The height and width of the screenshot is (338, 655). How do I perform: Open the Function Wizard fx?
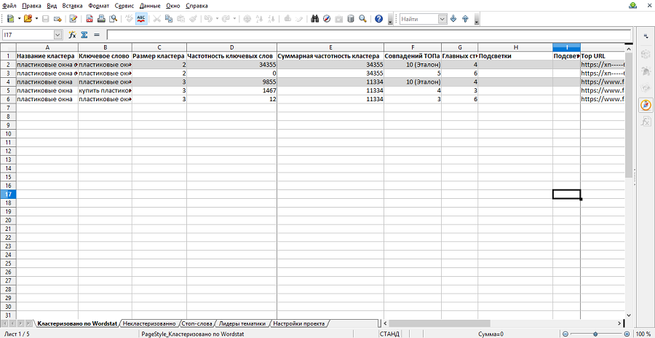click(72, 35)
